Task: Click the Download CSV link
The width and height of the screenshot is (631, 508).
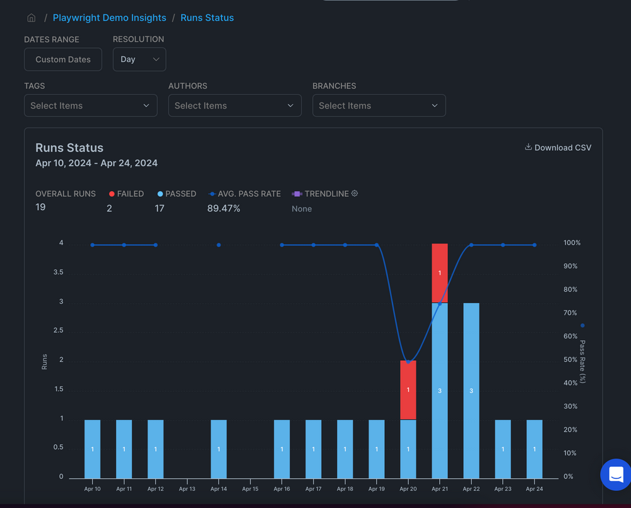Action: tap(563, 147)
